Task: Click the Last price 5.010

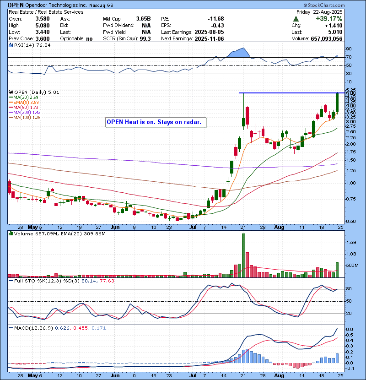Action: (x=335, y=32)
